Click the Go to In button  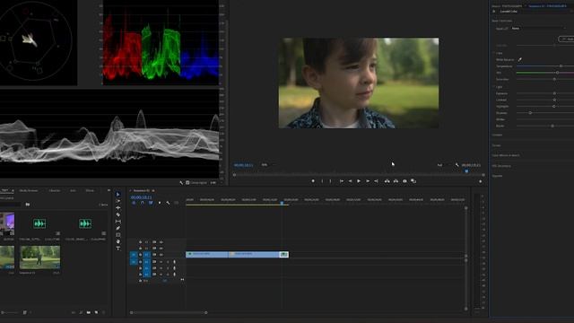point(341,181)
